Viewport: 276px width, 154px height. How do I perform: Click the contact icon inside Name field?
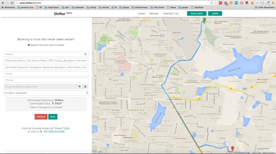85,54
